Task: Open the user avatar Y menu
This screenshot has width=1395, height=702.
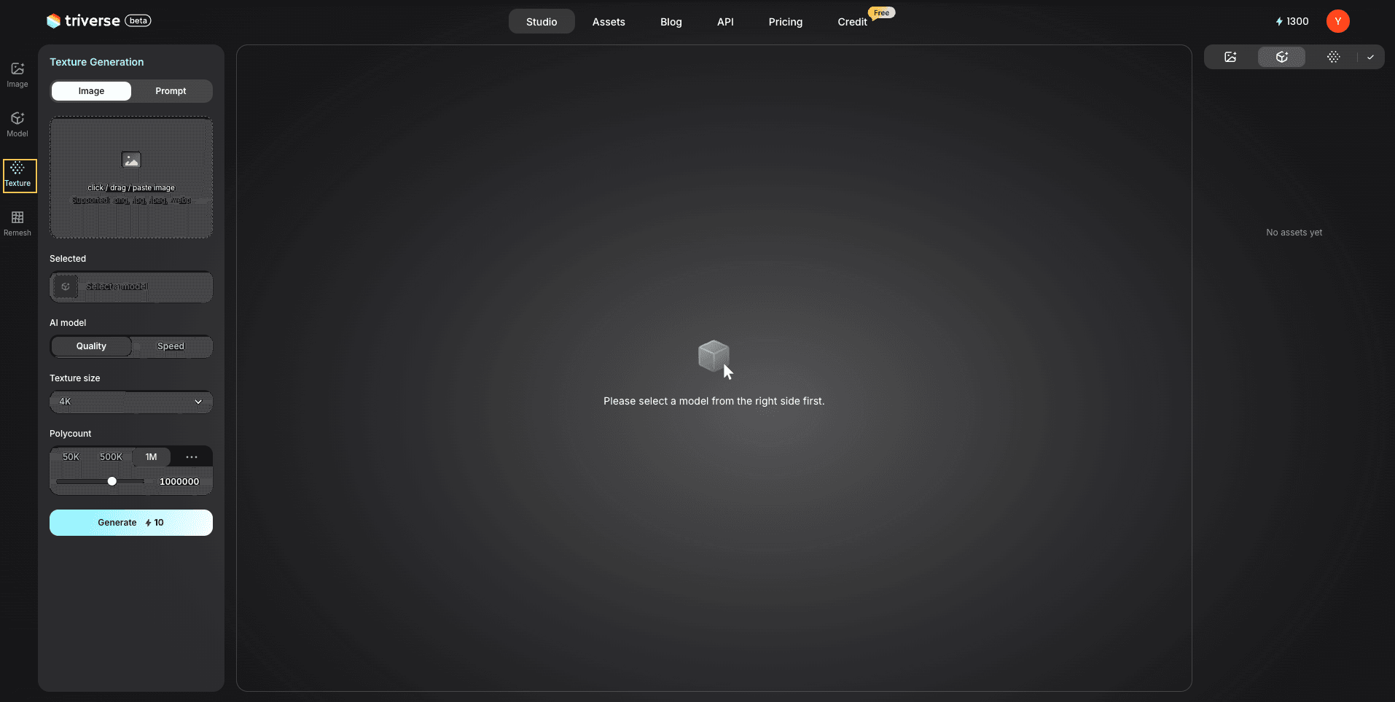Action: 1338,21
